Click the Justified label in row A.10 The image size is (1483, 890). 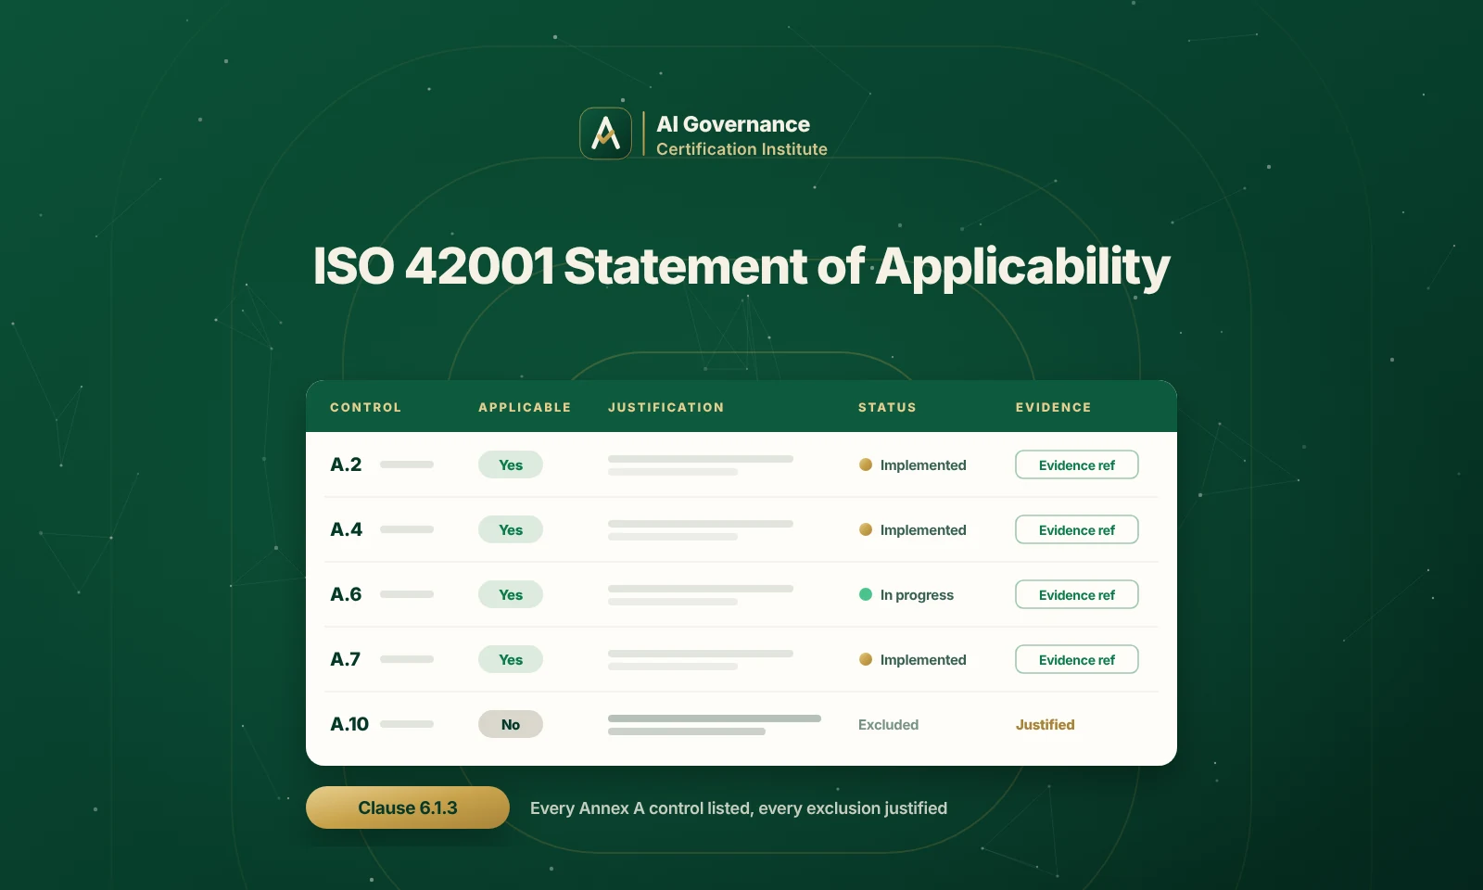[1045, 724]
